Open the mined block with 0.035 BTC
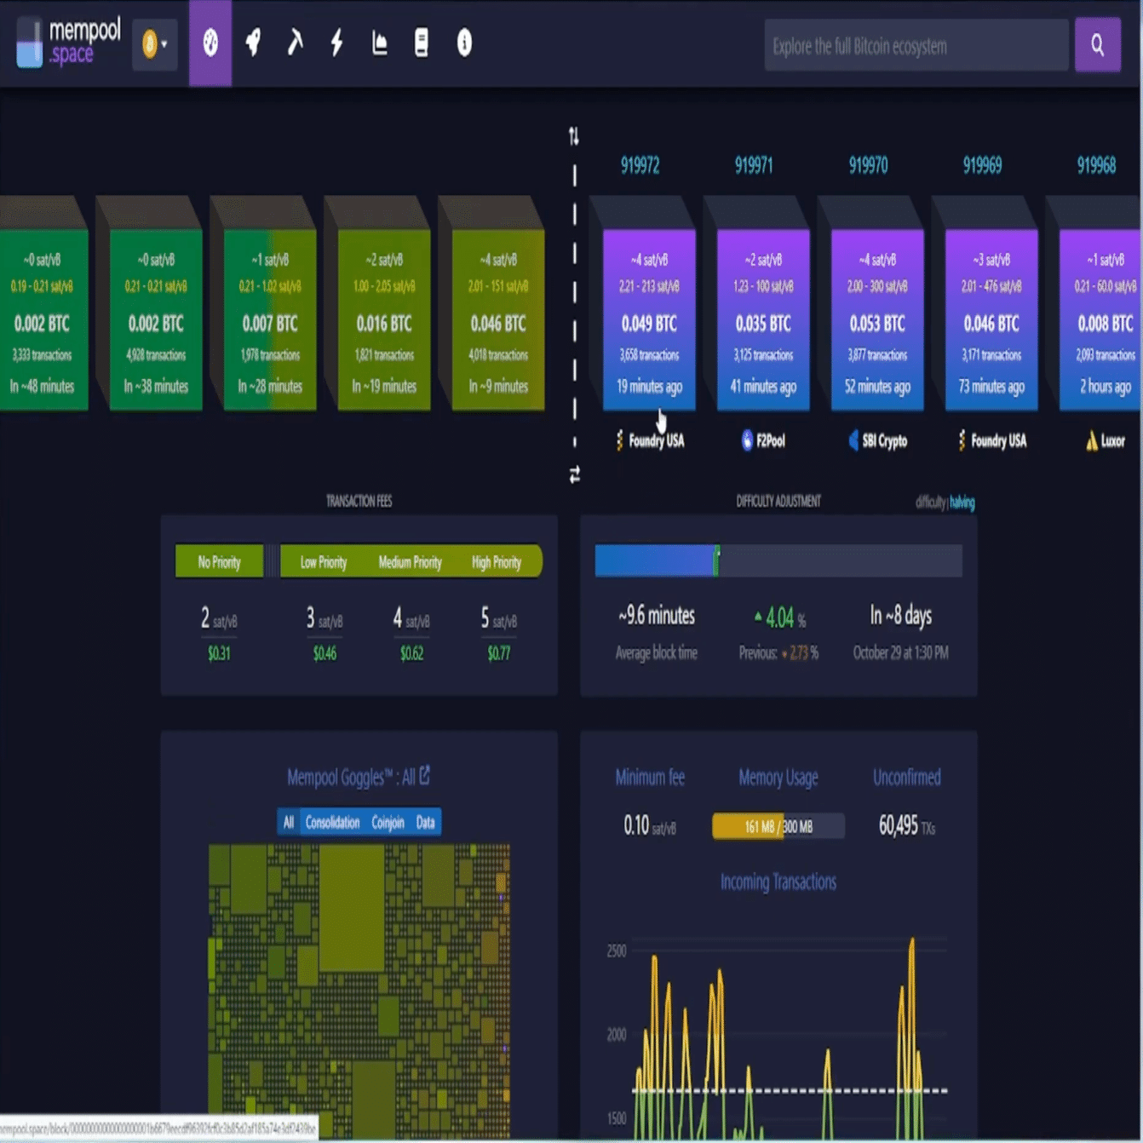1143x1143 pixels. tap(763, 319)
